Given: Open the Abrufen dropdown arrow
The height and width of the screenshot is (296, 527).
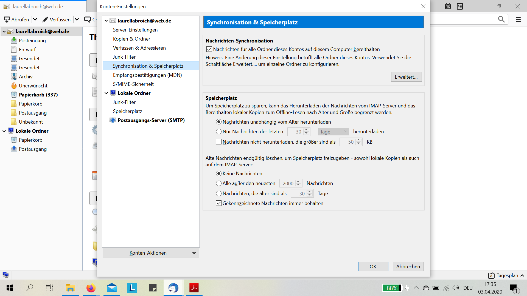Looking at the screenshot, I should (35, 19).
